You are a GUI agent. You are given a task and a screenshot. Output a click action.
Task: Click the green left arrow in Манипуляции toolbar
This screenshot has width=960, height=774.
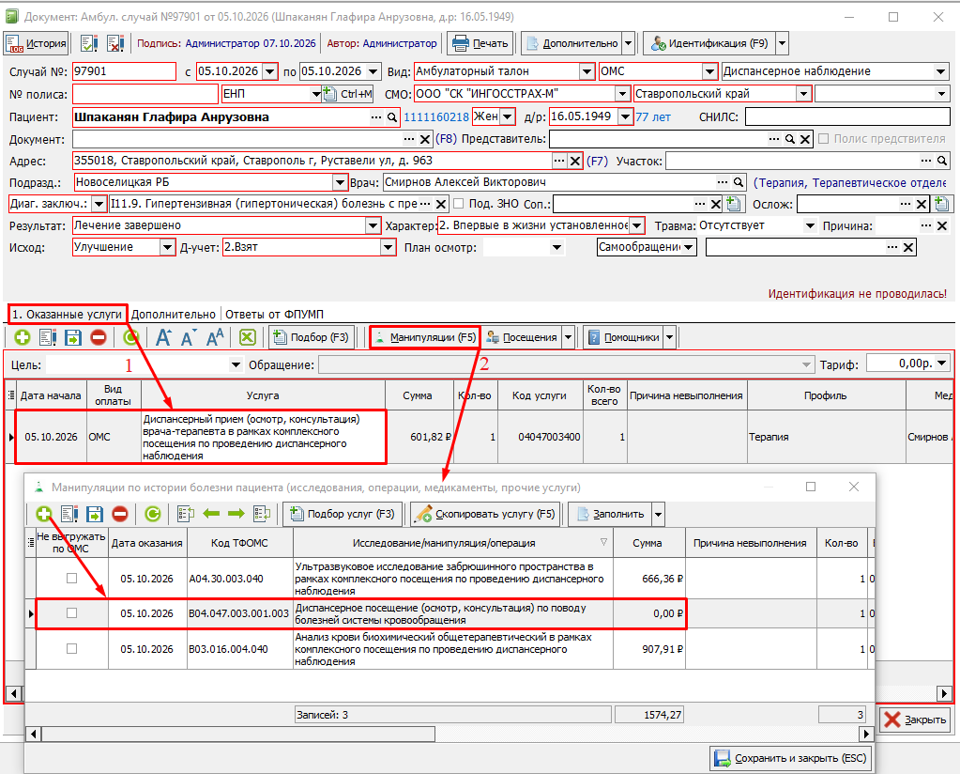click(211, 514)
